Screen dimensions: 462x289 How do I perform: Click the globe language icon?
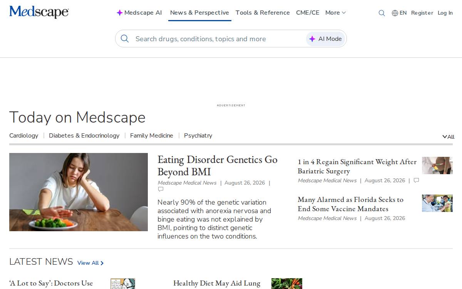click(x=395, y=13)
